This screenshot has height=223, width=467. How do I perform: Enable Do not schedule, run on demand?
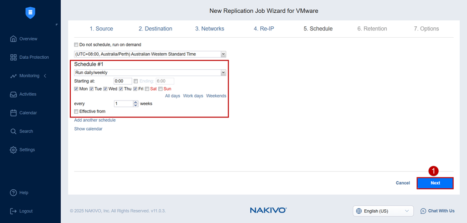point(76,45)
